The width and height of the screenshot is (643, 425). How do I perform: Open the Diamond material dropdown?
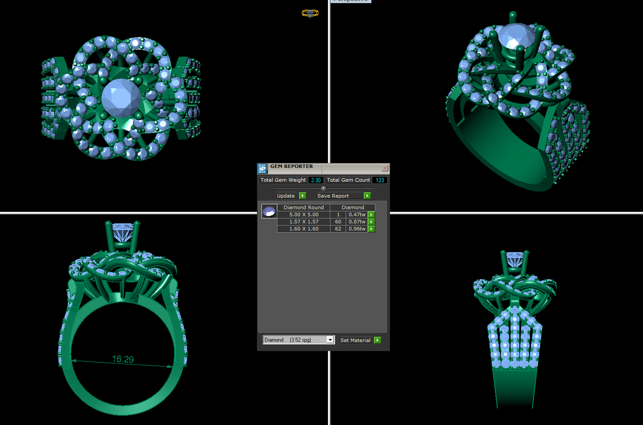(299, 340)
